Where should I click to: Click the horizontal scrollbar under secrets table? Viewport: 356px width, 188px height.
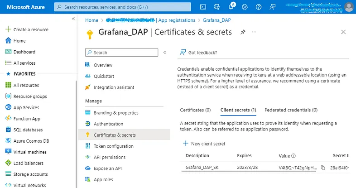[x=249, y=171]
